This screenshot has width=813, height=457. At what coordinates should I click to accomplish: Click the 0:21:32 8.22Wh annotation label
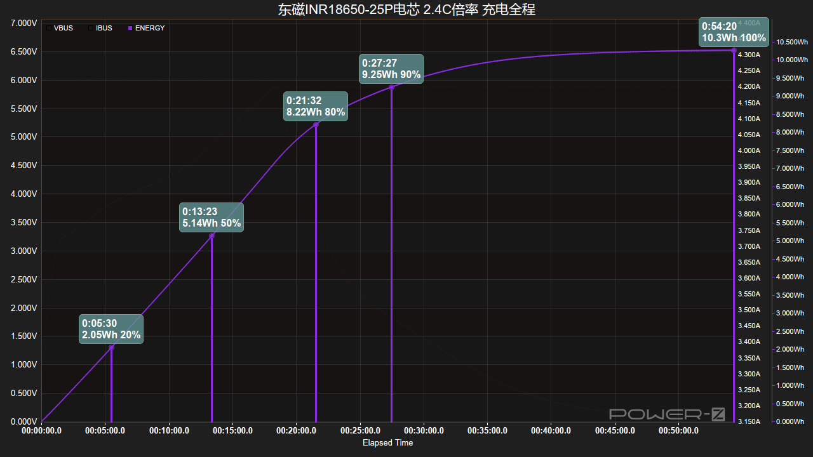click(x=316, y=107)
